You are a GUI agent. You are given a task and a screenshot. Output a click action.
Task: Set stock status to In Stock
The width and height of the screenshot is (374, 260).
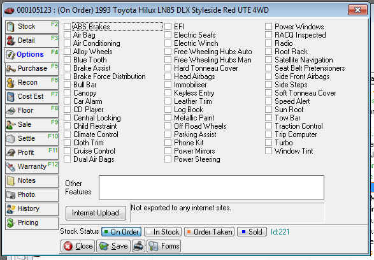pos(163,232)
